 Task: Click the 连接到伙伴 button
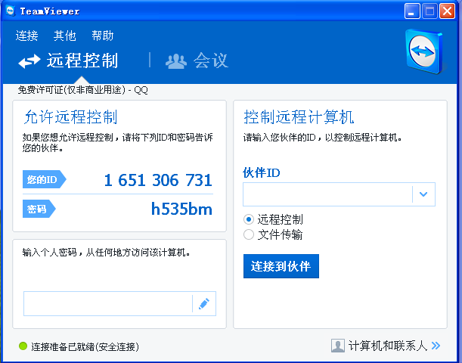click(x=281, y=266)
